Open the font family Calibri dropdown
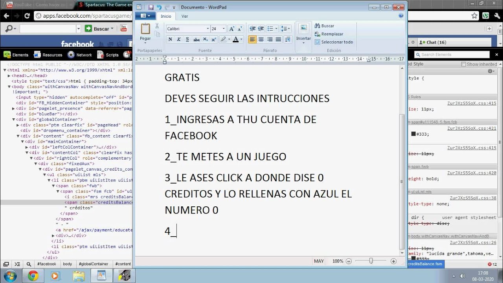This screenshot has height=283, width=503. (208, 29)
